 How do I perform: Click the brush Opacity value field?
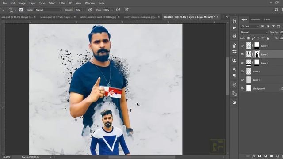pos(78,10)
